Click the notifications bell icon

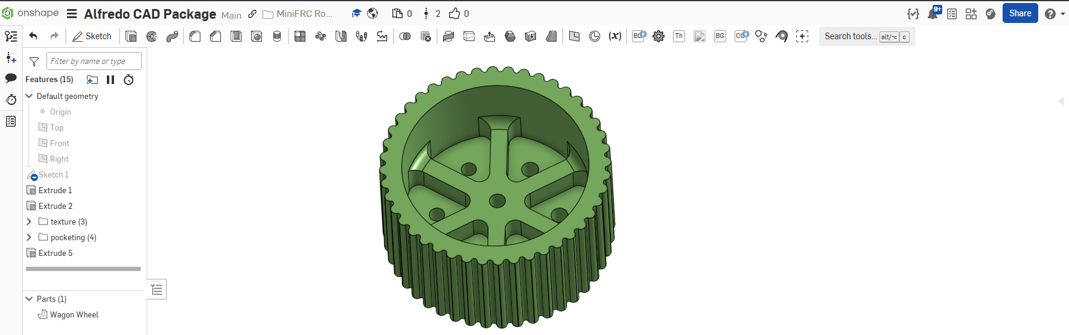[x=933, y=14]
